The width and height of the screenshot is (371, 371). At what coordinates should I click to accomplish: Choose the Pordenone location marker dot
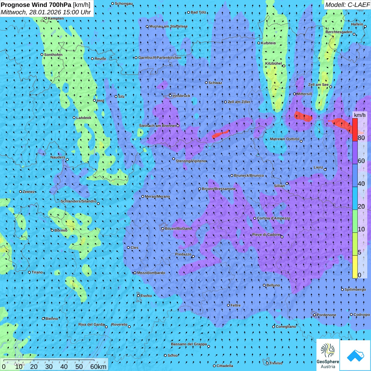coord(315,315)
